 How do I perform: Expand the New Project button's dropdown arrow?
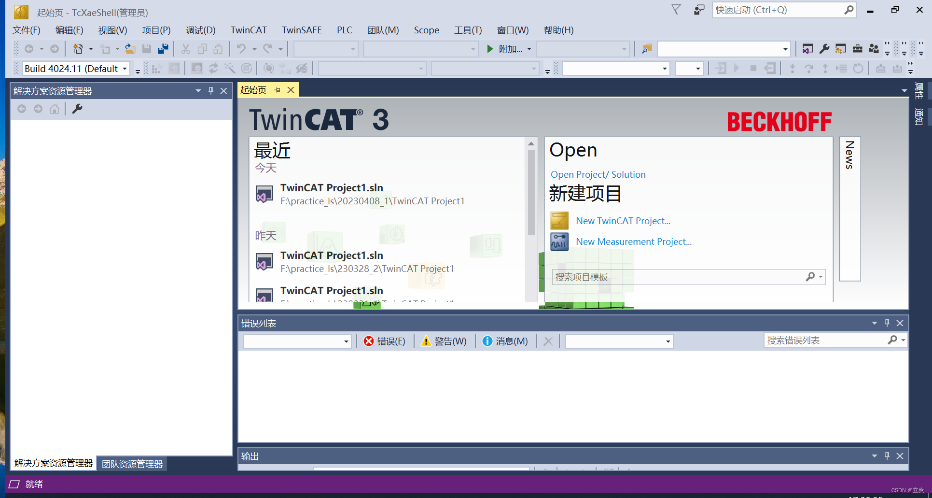pyautogui.click(x=91, y=49)
